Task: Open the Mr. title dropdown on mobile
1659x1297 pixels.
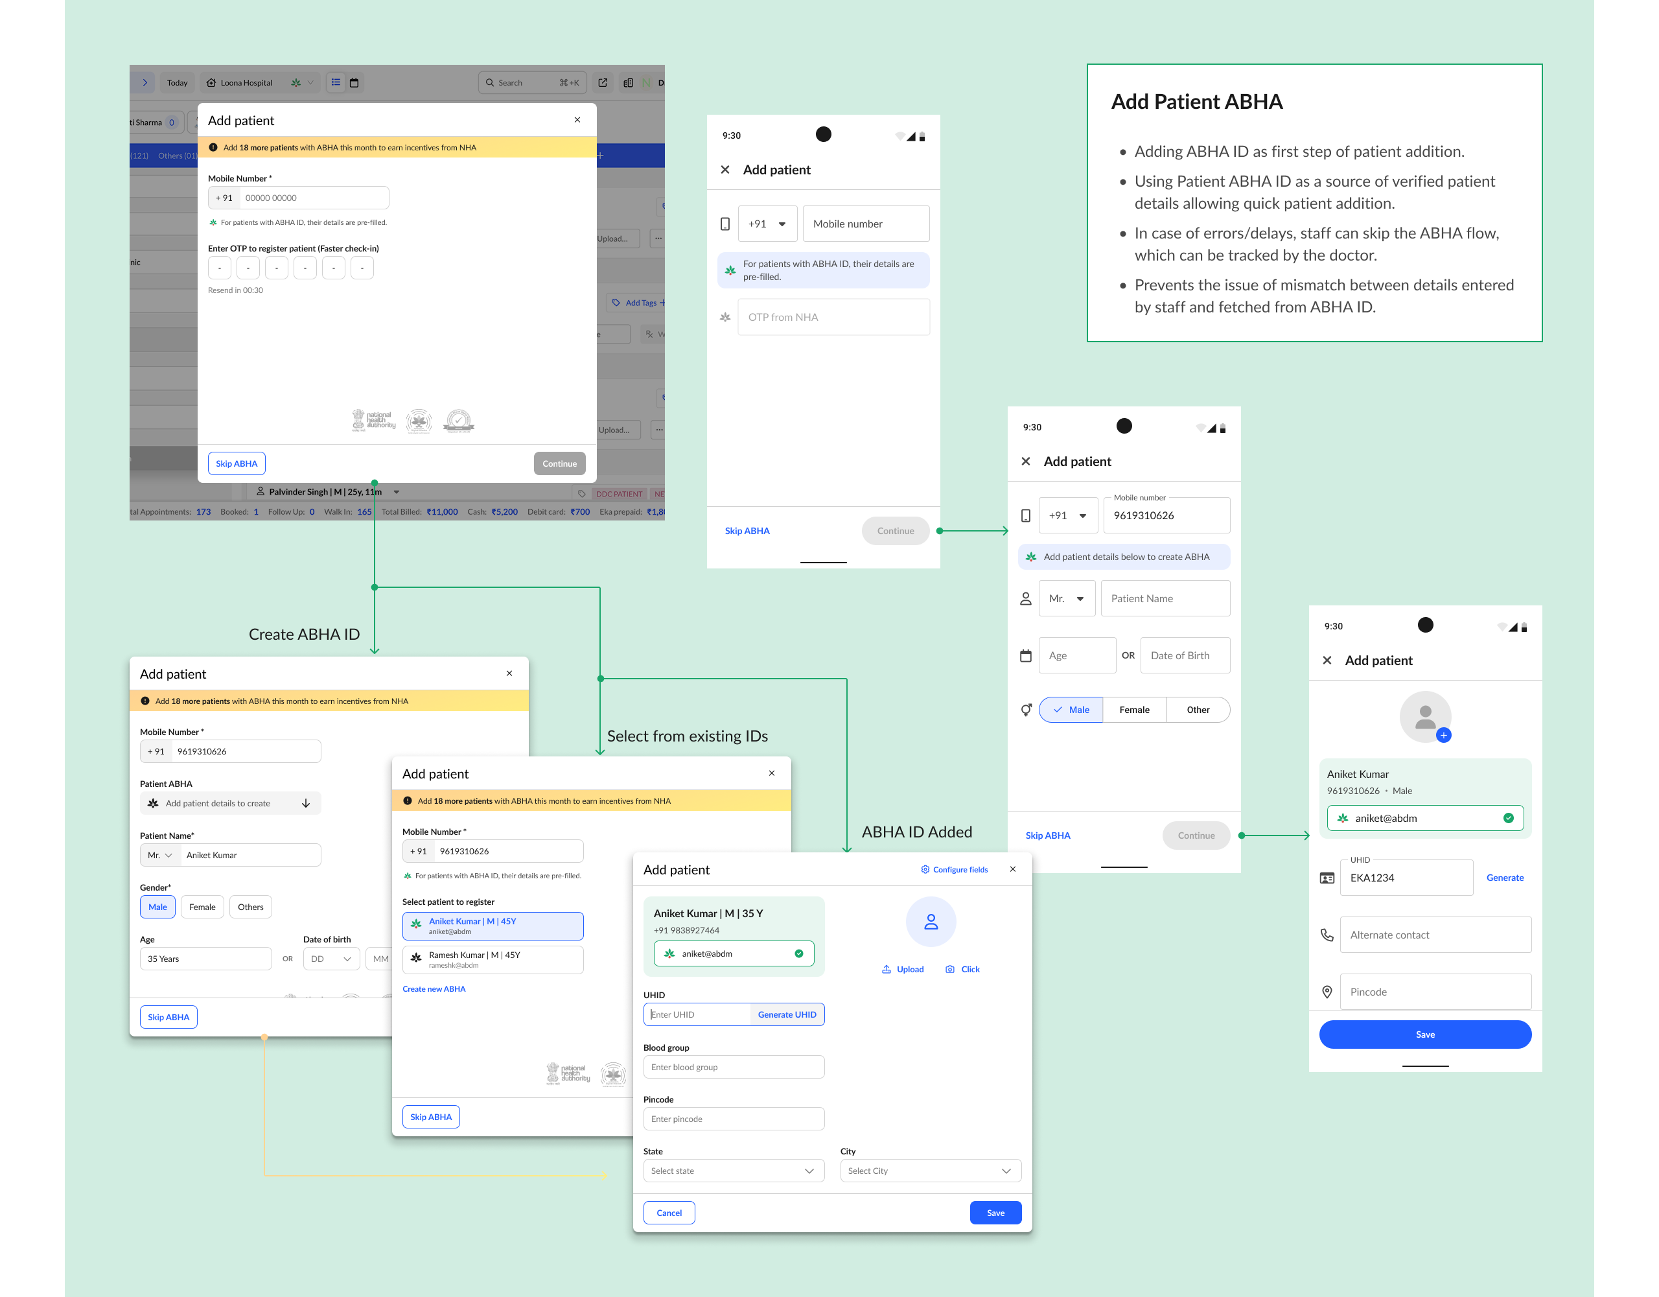Action: (x=1067, y=599)
